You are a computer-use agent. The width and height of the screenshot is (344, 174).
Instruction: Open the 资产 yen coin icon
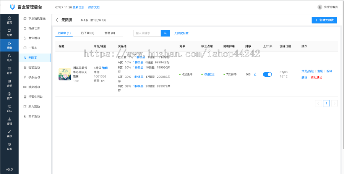tap(9, 94)
